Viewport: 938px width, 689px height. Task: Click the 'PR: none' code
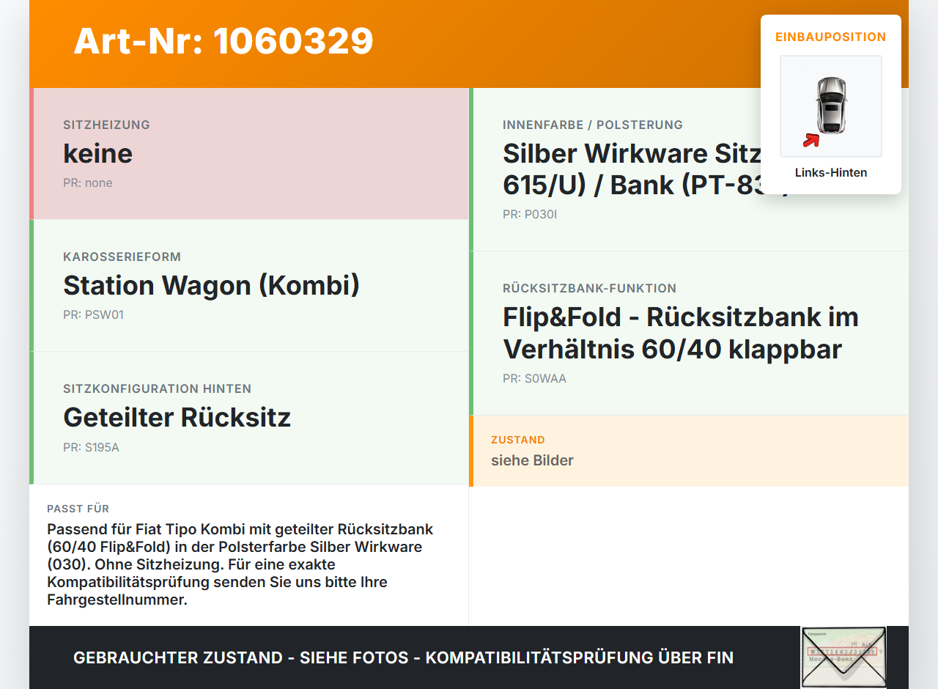coord(88,183)
